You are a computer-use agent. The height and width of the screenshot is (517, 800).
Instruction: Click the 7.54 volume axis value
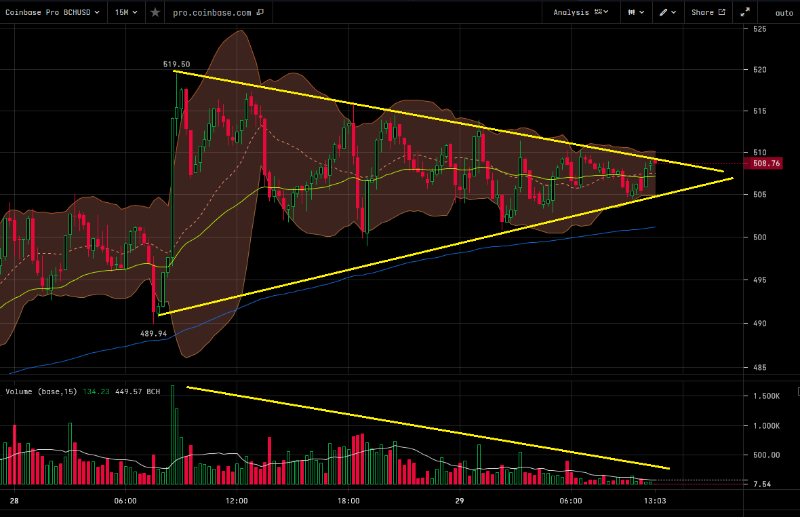coord(762,484)
